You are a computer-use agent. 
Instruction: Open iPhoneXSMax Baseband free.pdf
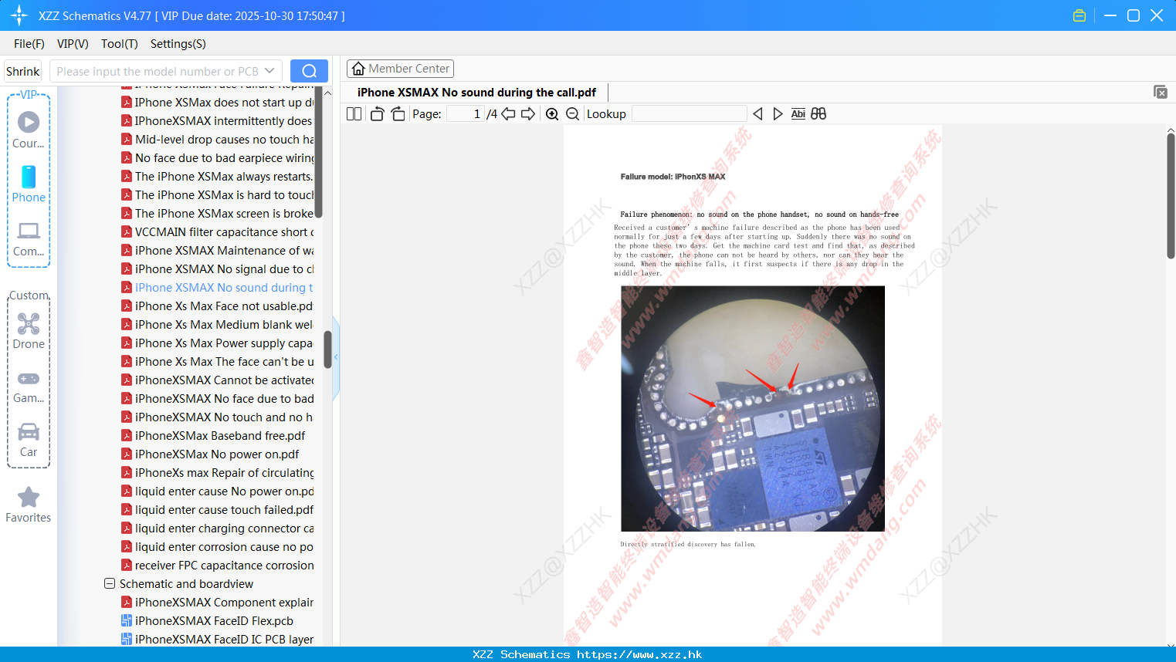click(214, 436)
